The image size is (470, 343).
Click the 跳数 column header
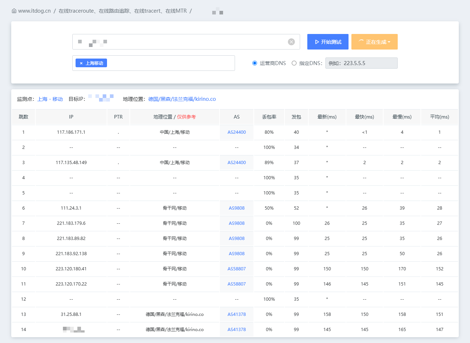tap(23, 117)
